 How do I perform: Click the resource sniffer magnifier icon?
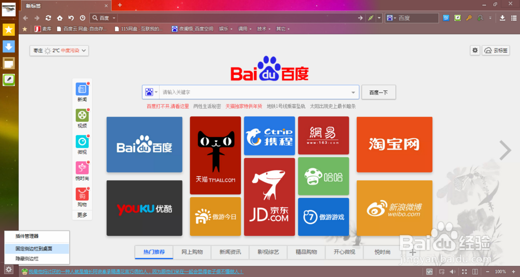tap(480, 18)
